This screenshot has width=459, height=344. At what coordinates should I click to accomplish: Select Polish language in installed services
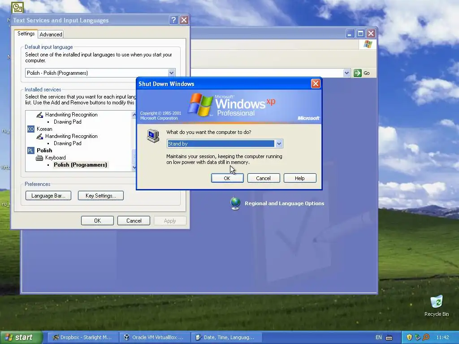tap(44, 150)
